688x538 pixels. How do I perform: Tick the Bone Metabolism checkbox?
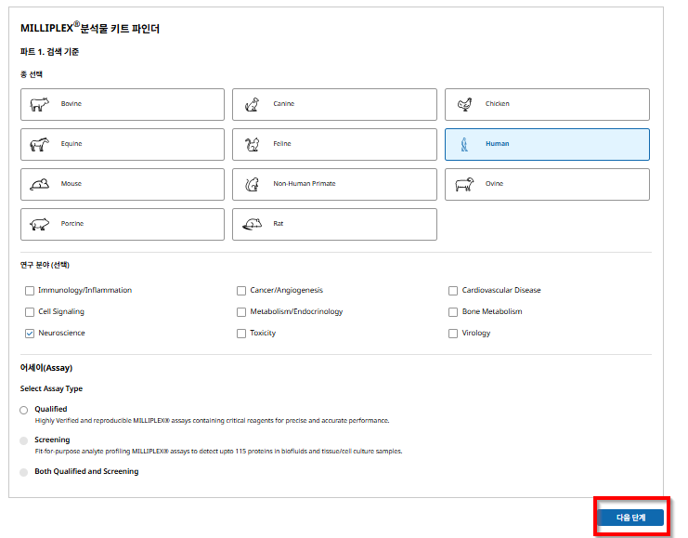tap(453, 312)
